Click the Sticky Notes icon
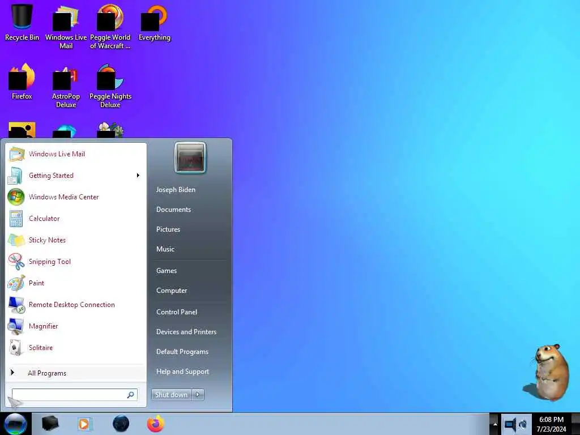Screen dimensions: 580x435 pyautogui.click(x=16, y=240)
